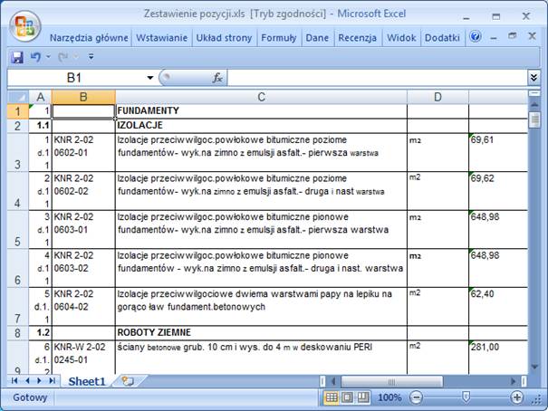Screen dimensions: 548x411
Task: Open the Name Box dropdown arrow
Action: click(x=150, y=79)
